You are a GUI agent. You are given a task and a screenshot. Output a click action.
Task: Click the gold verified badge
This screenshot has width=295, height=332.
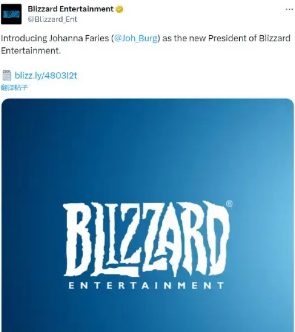120,9
